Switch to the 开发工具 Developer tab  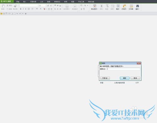(81, 2)
